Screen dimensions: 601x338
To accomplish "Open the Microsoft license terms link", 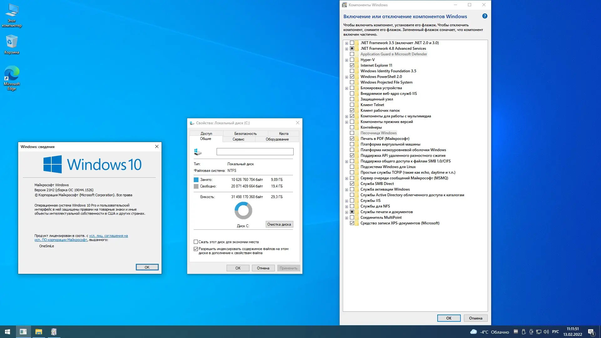I will pyautogui.click(x=108, y=236).
